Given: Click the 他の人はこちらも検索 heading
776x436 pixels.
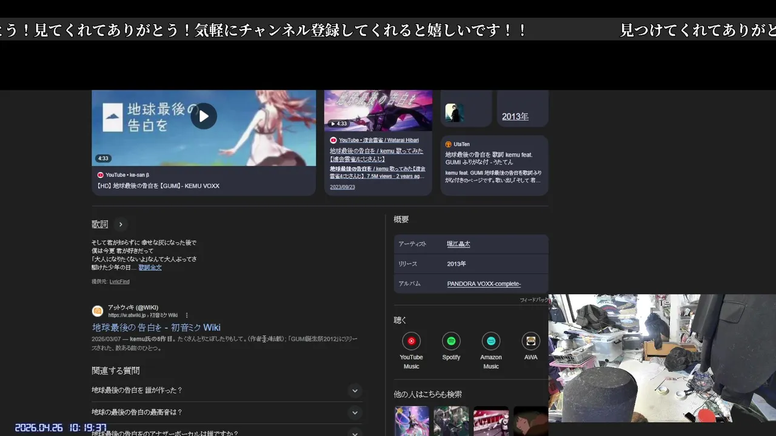Looking at the screenshot, I should coord(428,394).
